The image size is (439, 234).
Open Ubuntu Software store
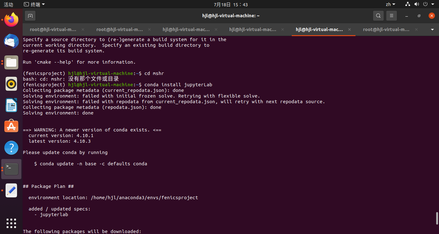click(x=11, y=126)
